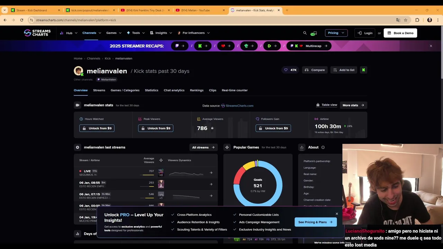Click the Login button
Image resolution: width=443 pixels, height=249 pixels.
[x=365, y=33]
